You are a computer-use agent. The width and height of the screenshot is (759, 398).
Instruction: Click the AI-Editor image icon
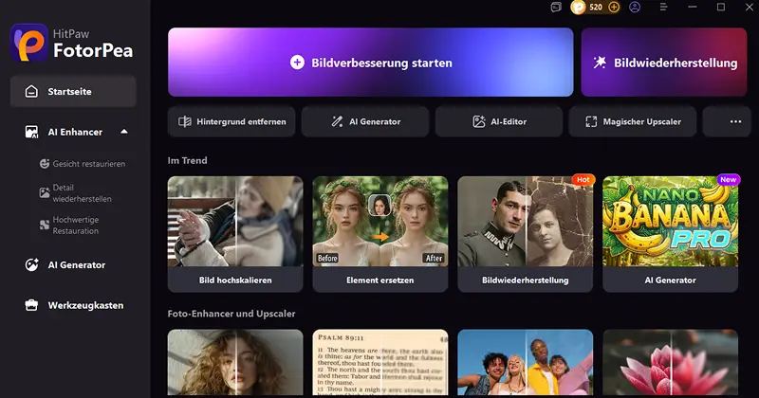[x=479, y=122]
